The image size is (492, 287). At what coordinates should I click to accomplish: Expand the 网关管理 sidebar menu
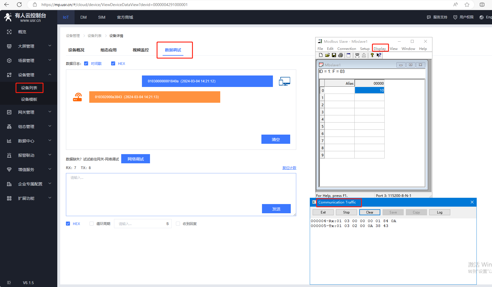click(50, 112)
